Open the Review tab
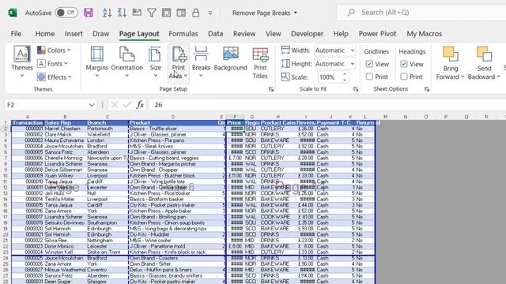 point(244,34)
